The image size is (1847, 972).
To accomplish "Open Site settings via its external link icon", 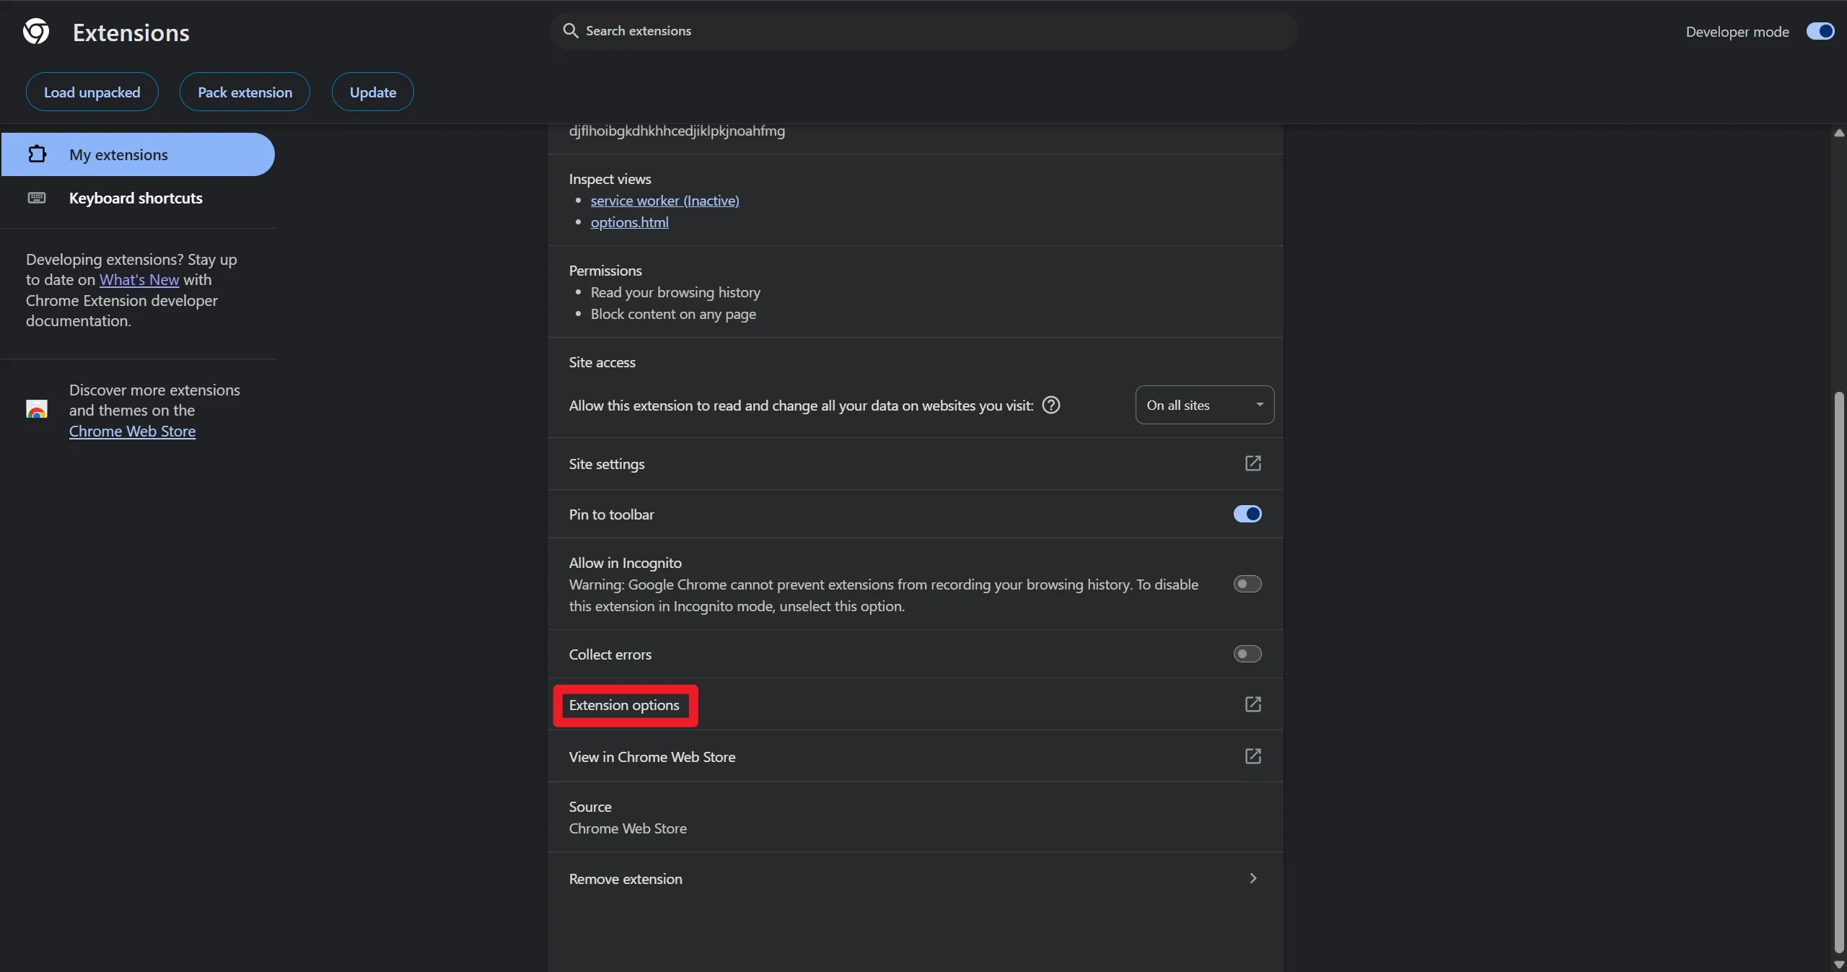I will (x=1252, y=463).
